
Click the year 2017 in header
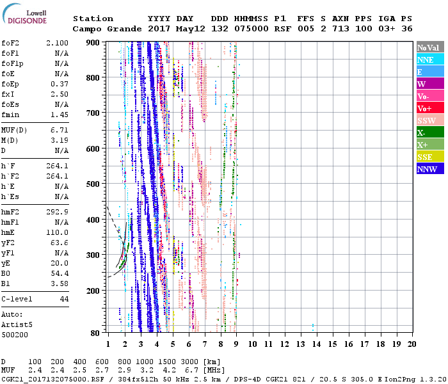coord(159,29)
